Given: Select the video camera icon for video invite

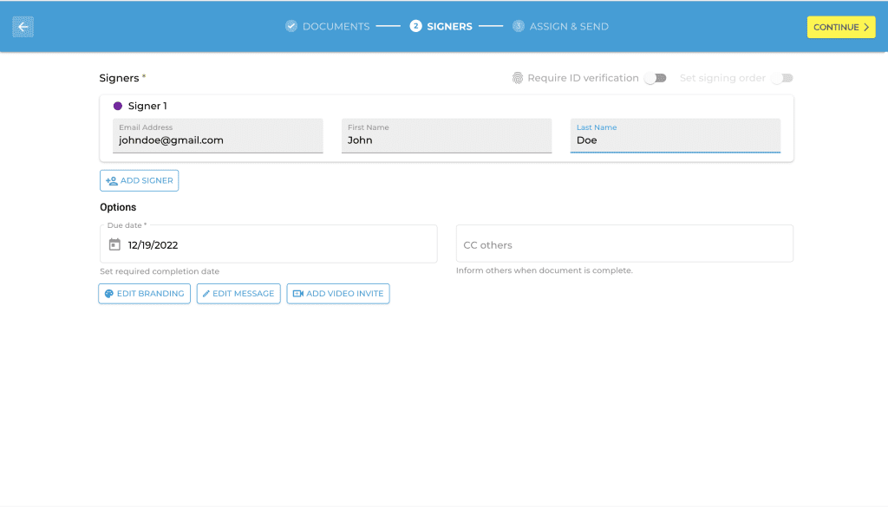Looking at the screenshot, I should coord(297,293).
